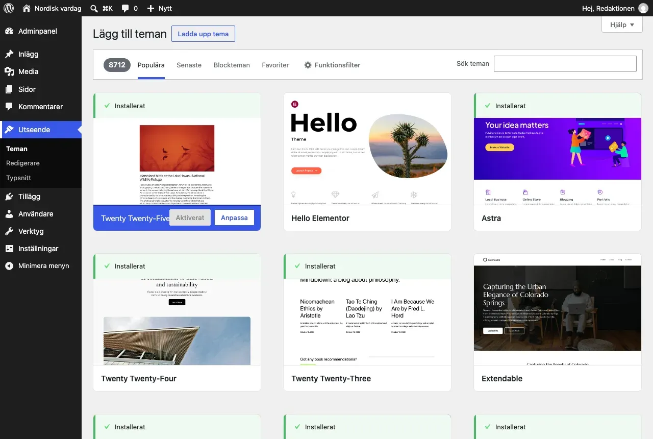Switch to the Senaste tab

pyautogui.click(x=189, y=65)
